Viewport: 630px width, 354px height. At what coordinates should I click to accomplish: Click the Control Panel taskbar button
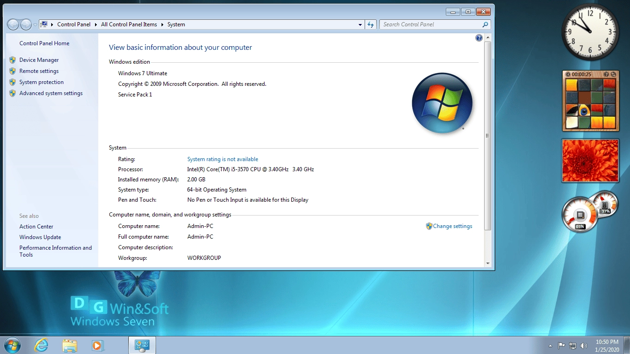pos(142,345)
